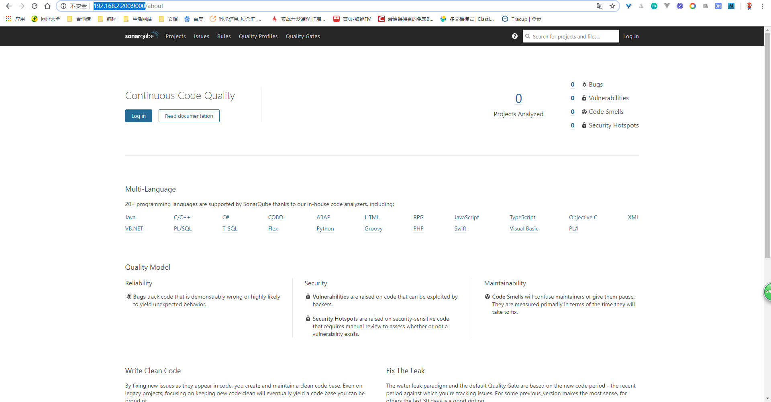Click Log in in the top navigation
771x402 pixels.
pos(631,36)
